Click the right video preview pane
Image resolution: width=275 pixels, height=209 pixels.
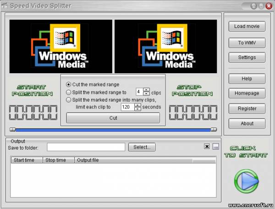click(x=166, y=46)
